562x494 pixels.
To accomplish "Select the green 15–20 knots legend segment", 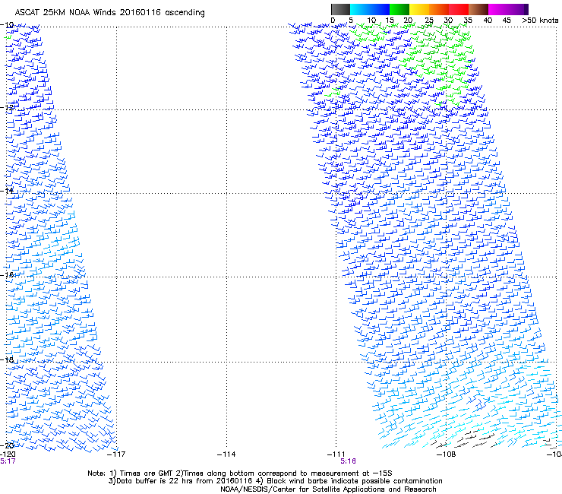I will pos(399,9).
